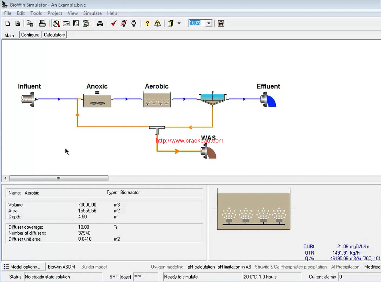This screenshot has width=381, height=282.
Task: Select the clarifier element in the flowsheet
Action: (x=213, y=98)
